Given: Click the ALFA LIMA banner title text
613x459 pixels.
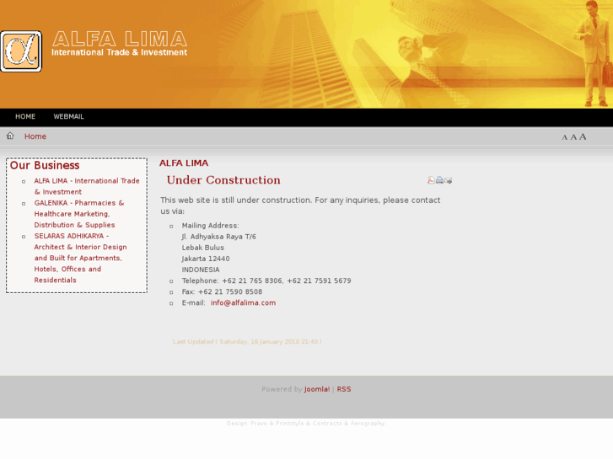Looking at the screenshot, I should click(120, 39).
